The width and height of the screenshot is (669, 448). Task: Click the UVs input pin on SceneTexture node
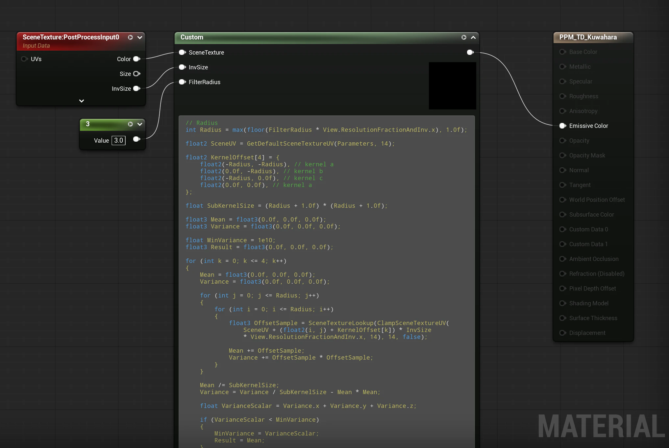(x=24, y=59)
